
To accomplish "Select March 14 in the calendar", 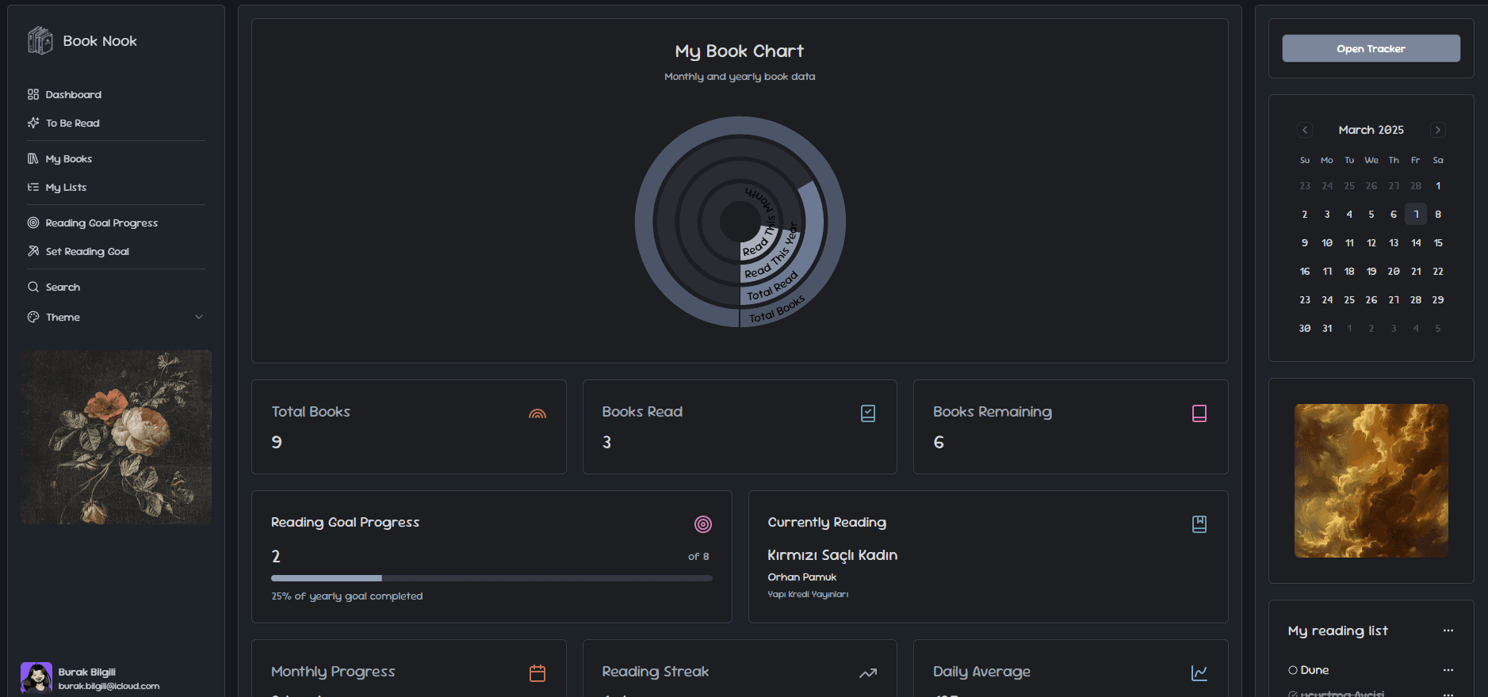I will click(1415, 243).
